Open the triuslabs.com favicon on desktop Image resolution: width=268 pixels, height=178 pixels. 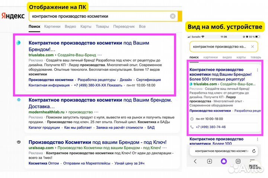click(19, 43)
